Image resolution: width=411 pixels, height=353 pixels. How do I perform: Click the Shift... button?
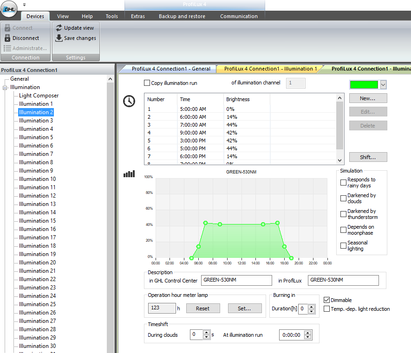(x=368, y=157)
